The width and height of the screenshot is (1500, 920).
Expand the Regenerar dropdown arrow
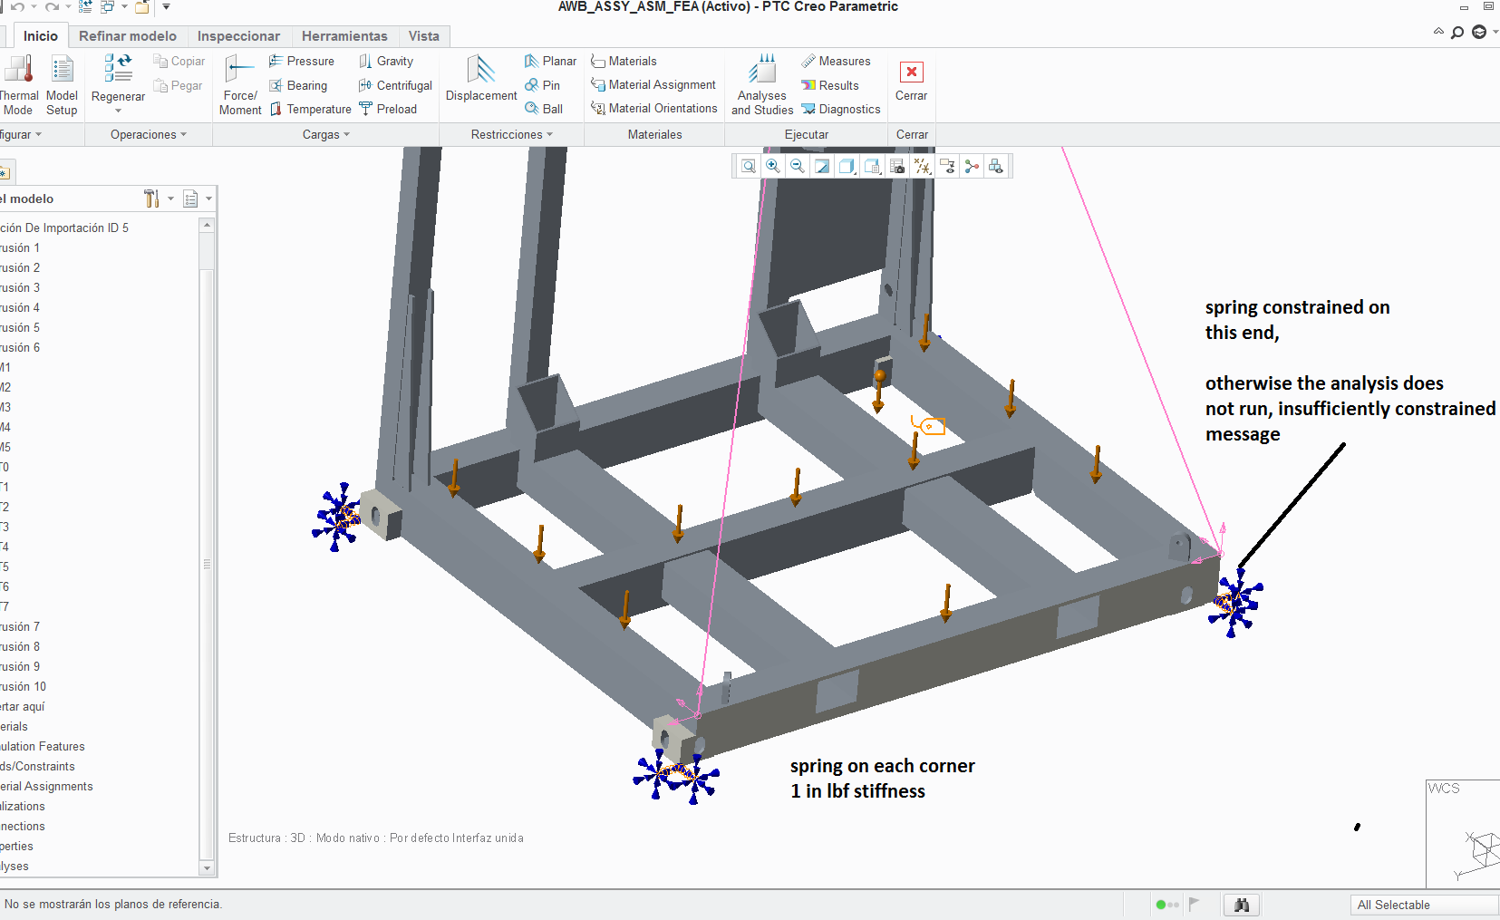point(118,111)
